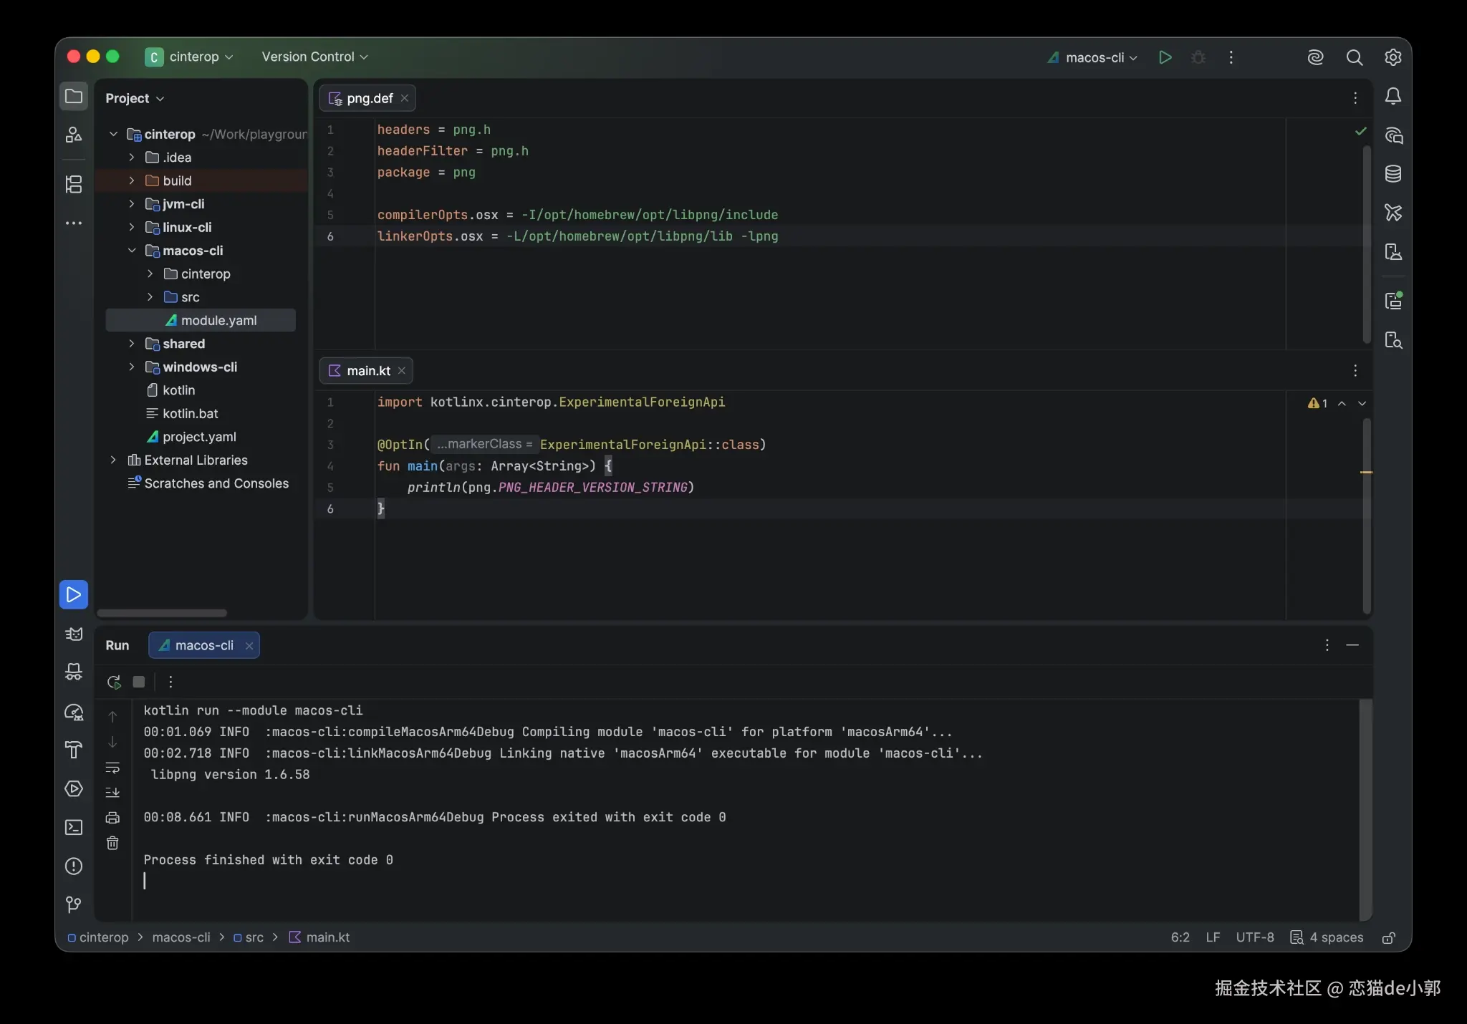Open the macos-cli run configuration dropdown
This screenshot has height=1024, width=1467.
click(1092, 57)
